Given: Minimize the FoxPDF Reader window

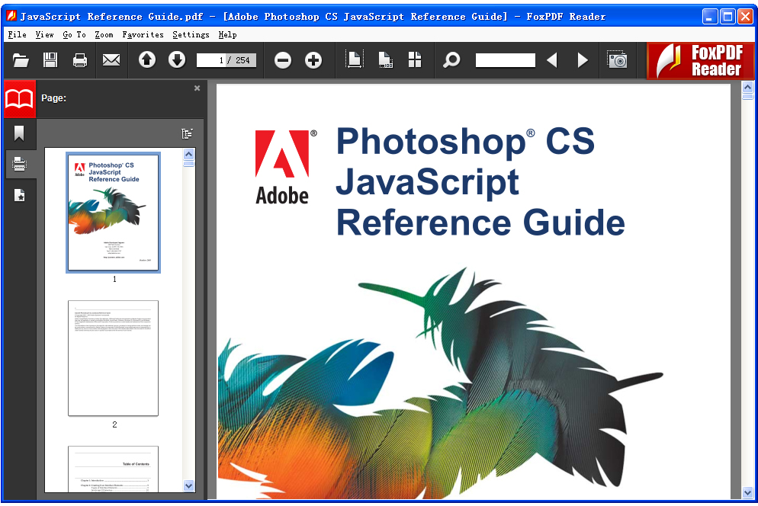Looking at the screenshot, I should pyautogui.click(x=710, y=17).
